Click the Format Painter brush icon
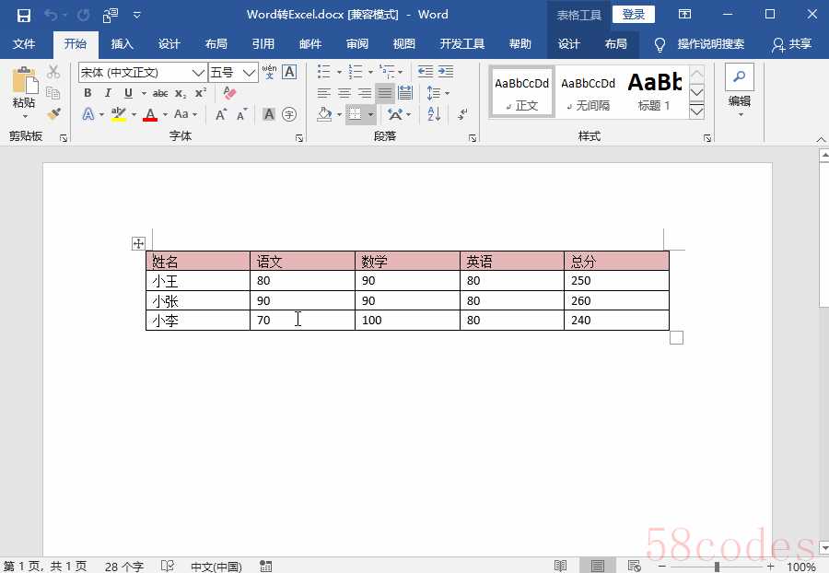Screen dimensions: 829x573 coord(53,114)
